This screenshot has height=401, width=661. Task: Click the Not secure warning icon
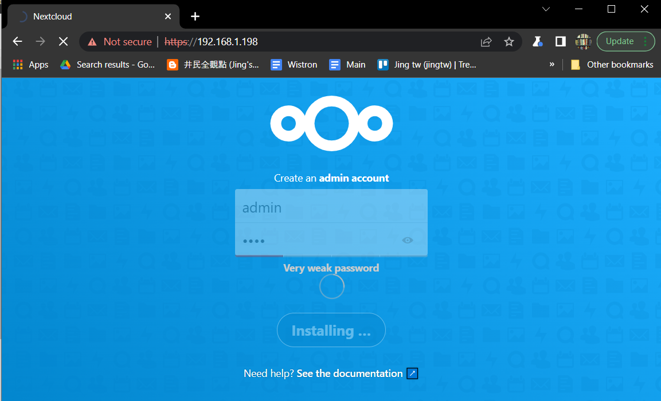pyautogui.click(x=92, y=42)
